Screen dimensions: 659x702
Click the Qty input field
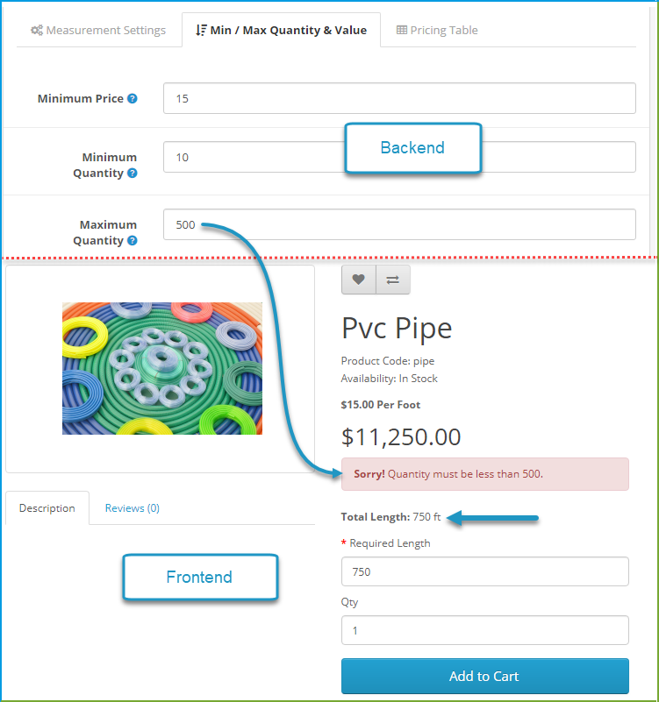(x=484, y=630)
